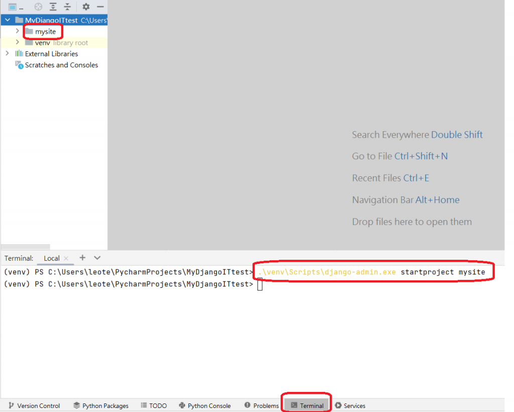Viewport: 514px width, 412px height.
Task: Click the Collapse All toolbar icon
Action: pos(68,7)
